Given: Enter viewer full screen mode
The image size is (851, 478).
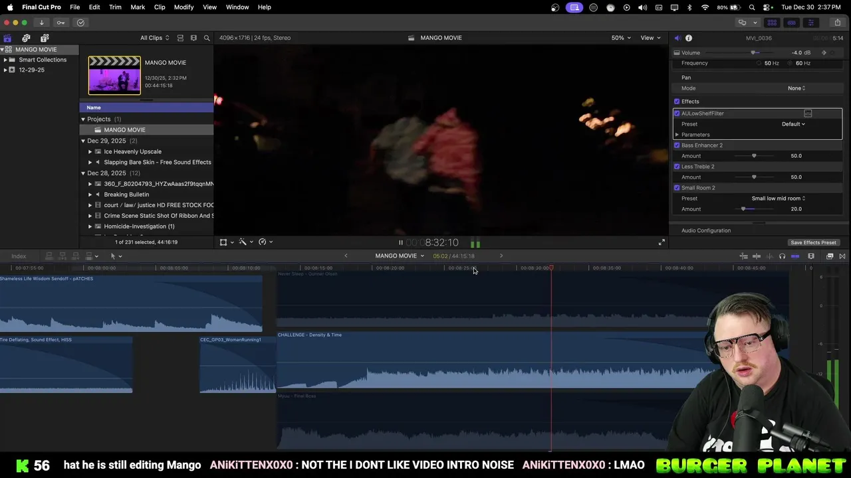Looking at the screenshot, I should pyautogui.click(x=662, y=242).
